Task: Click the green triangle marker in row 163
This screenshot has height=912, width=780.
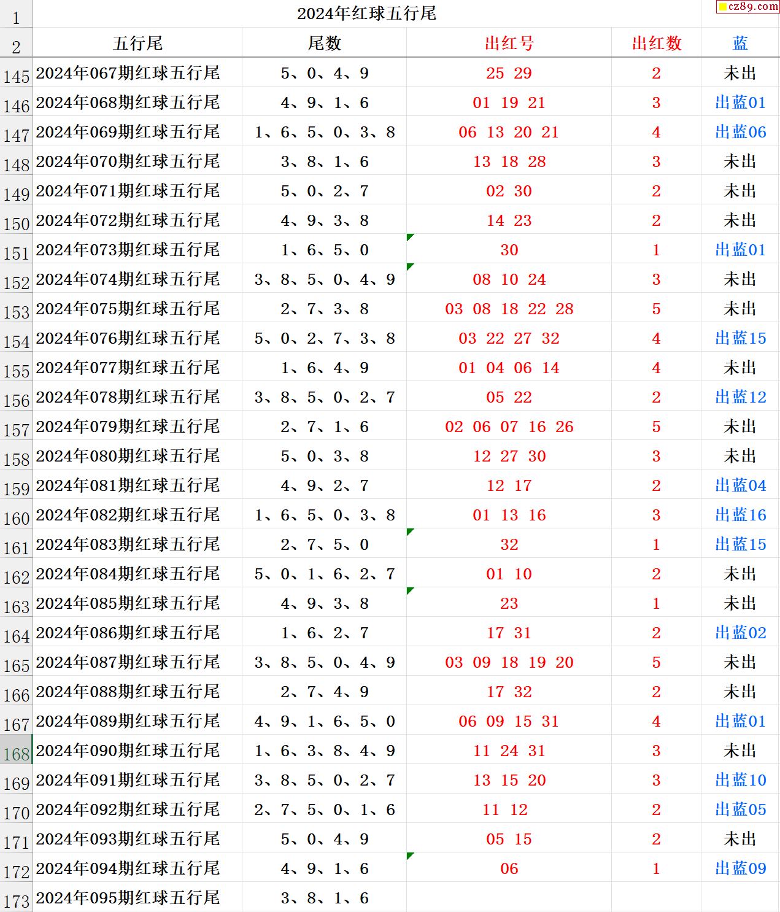Action: tap(410, 590)
